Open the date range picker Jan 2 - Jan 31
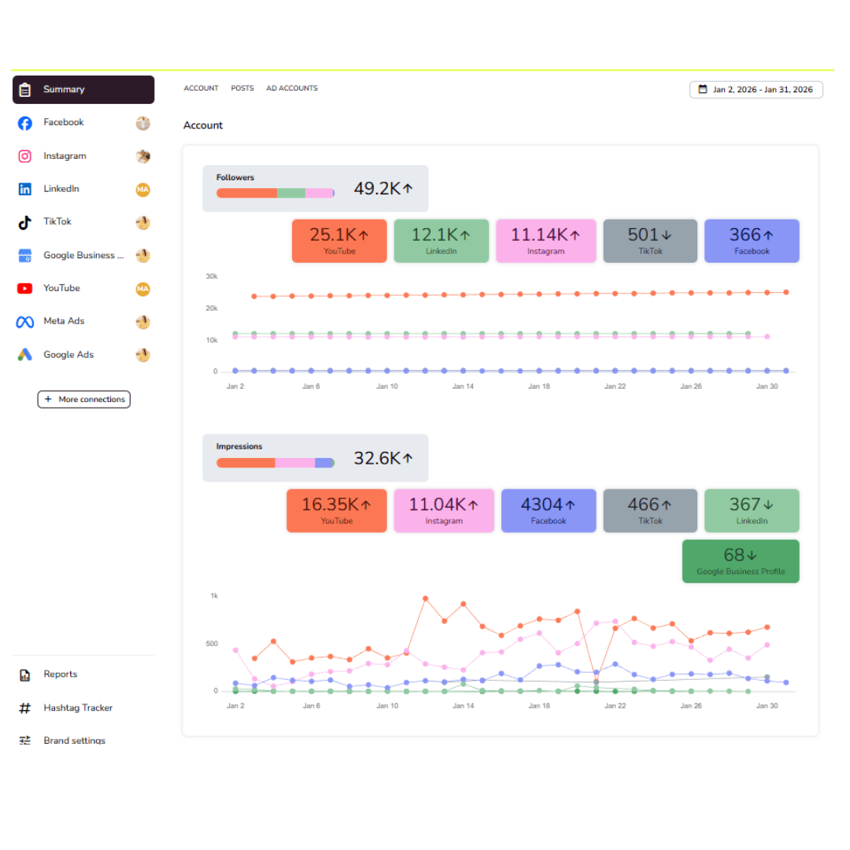Screen dimensions: 850x850 click(756, 90)
